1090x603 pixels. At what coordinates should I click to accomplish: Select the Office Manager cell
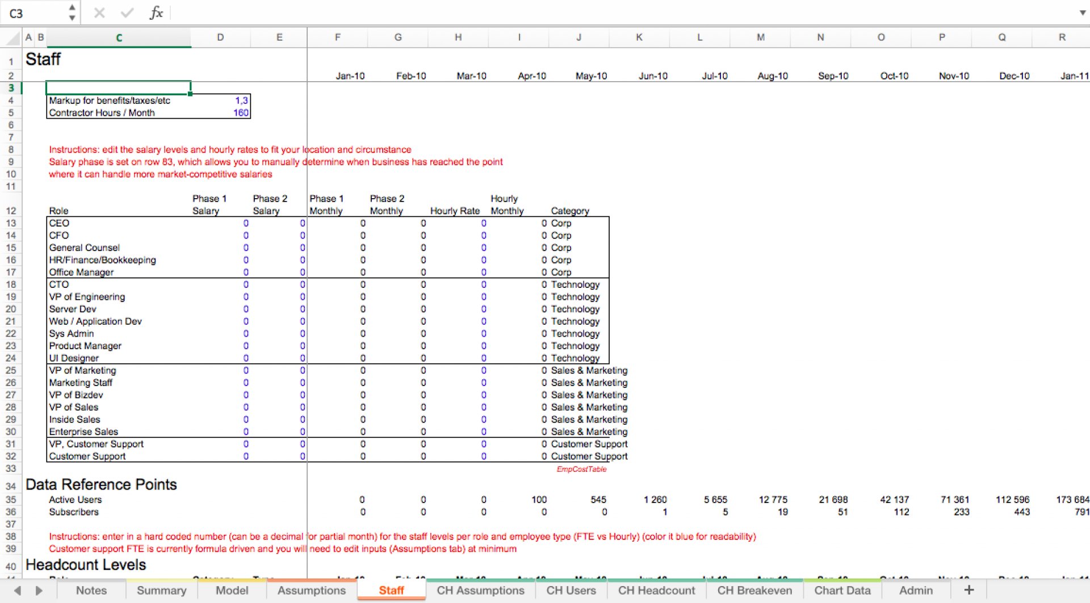point(119,273)
